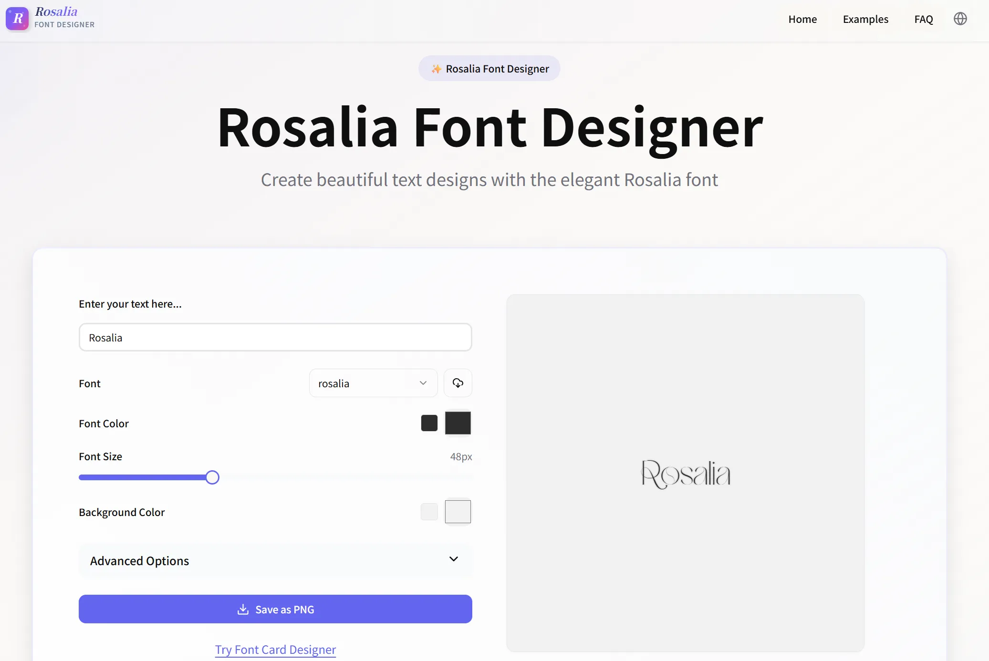Screen dimensions: 989x661
Task: Click the purple R logo icon
Action: (x=17, y=19)
